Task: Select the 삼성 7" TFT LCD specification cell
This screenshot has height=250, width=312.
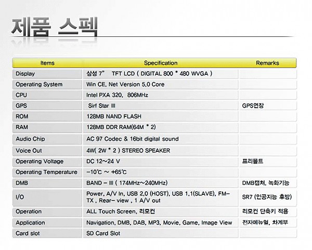Action: (160, 74)
